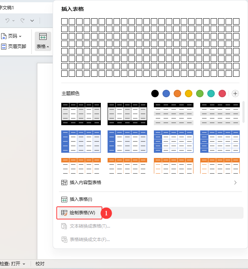The height and width of the screenshot is (269, 248).
Task: Choose the orange theme color swatch
Action: point(177,94)
